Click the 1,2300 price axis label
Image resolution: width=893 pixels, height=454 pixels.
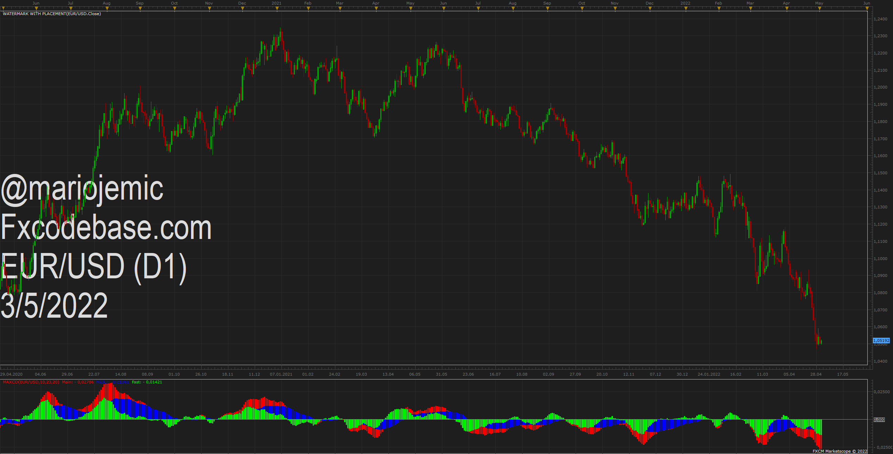point(880,36)
